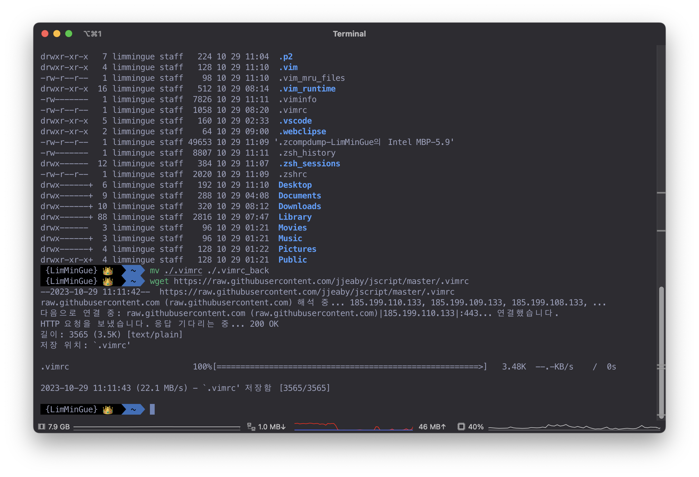Click the green zoom window button
699x477 pixels.
tap(69, 34)
